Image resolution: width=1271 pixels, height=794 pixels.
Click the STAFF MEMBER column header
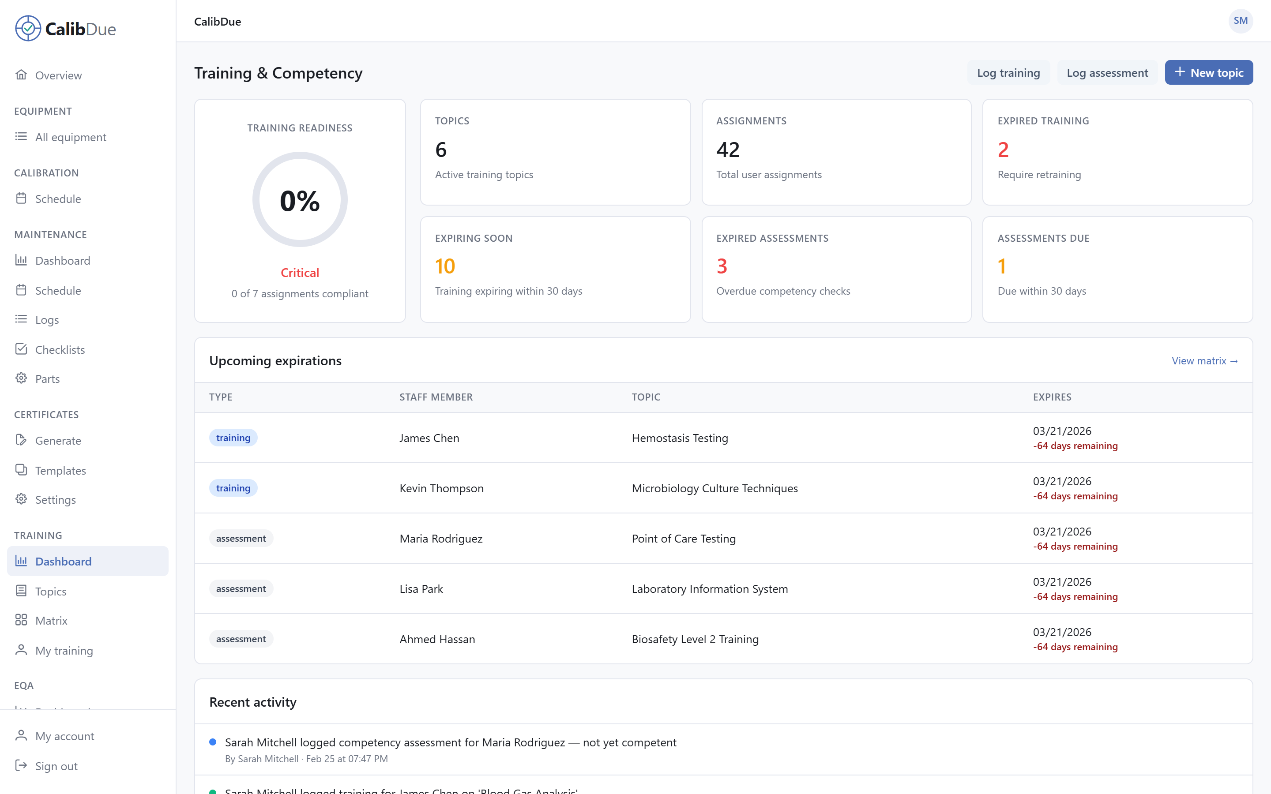point(436,397)
